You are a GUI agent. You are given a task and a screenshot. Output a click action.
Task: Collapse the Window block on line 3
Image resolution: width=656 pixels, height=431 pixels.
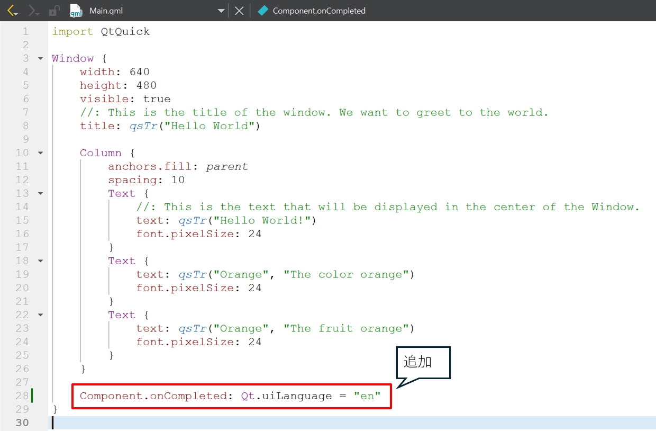41,59
